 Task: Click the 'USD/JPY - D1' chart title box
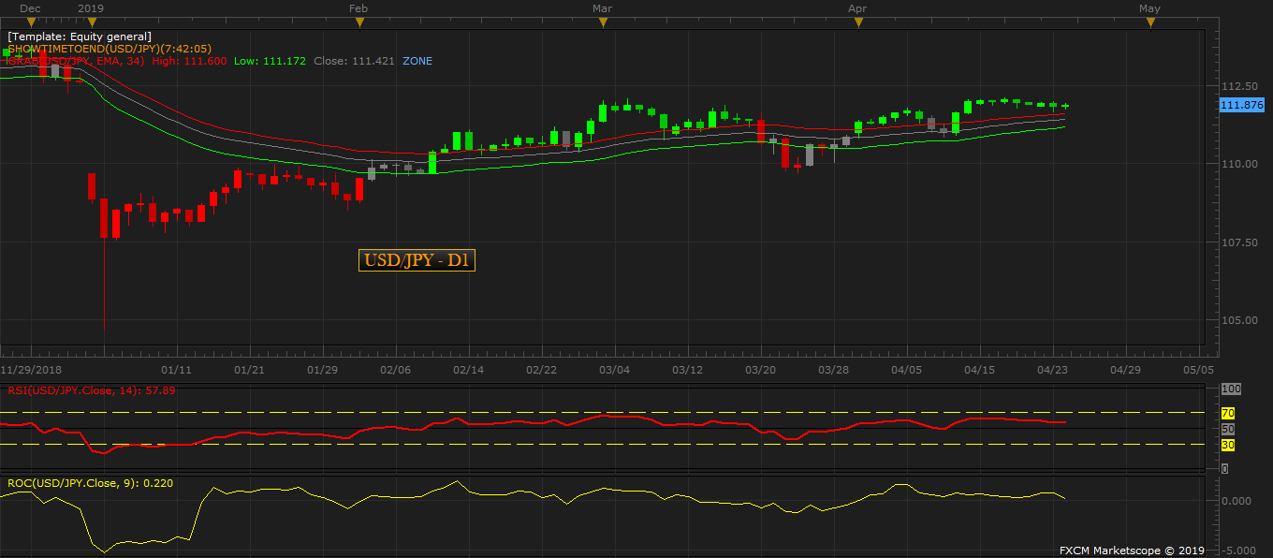[x=417, y=260]
